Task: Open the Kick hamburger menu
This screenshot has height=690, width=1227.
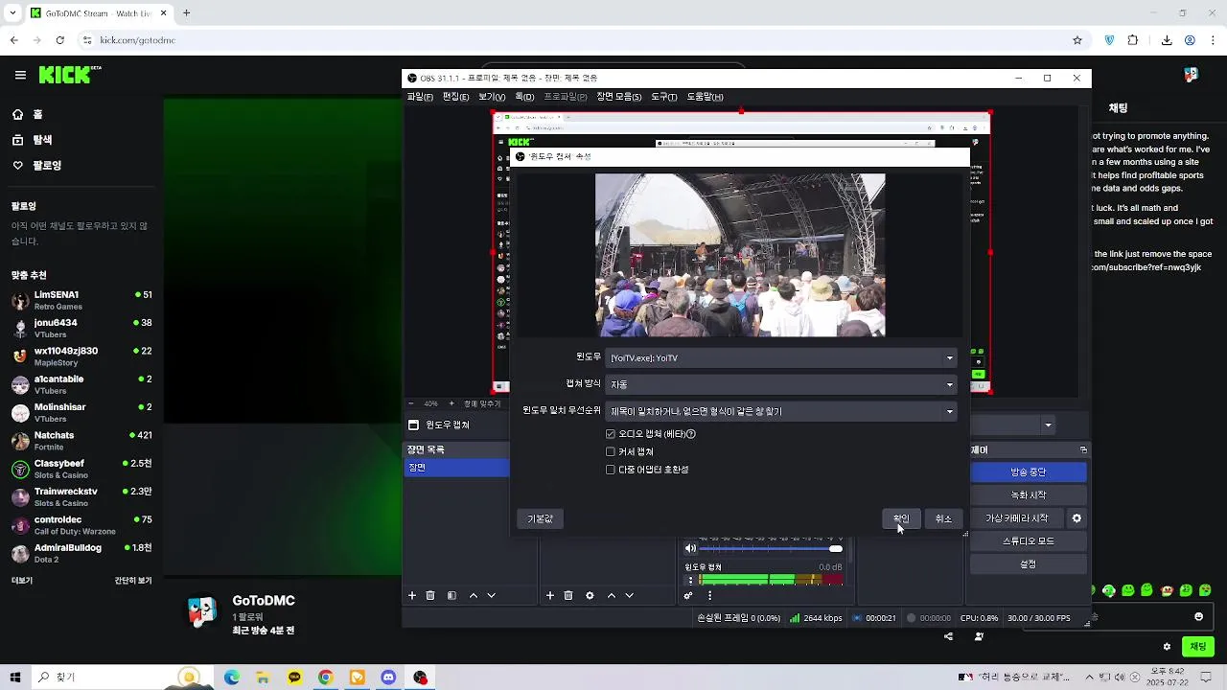Action: tap(20, 75)
